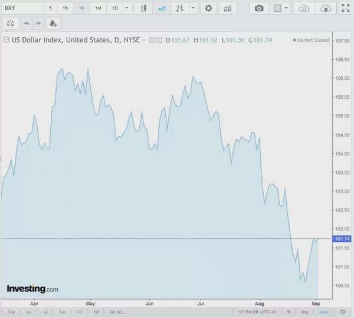Select the 1M interval
Screen dimensions: 354x318
[x=98, y=8]
